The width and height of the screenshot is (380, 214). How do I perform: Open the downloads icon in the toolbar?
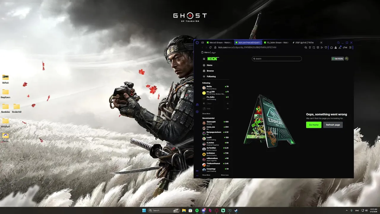coord(340,47)
